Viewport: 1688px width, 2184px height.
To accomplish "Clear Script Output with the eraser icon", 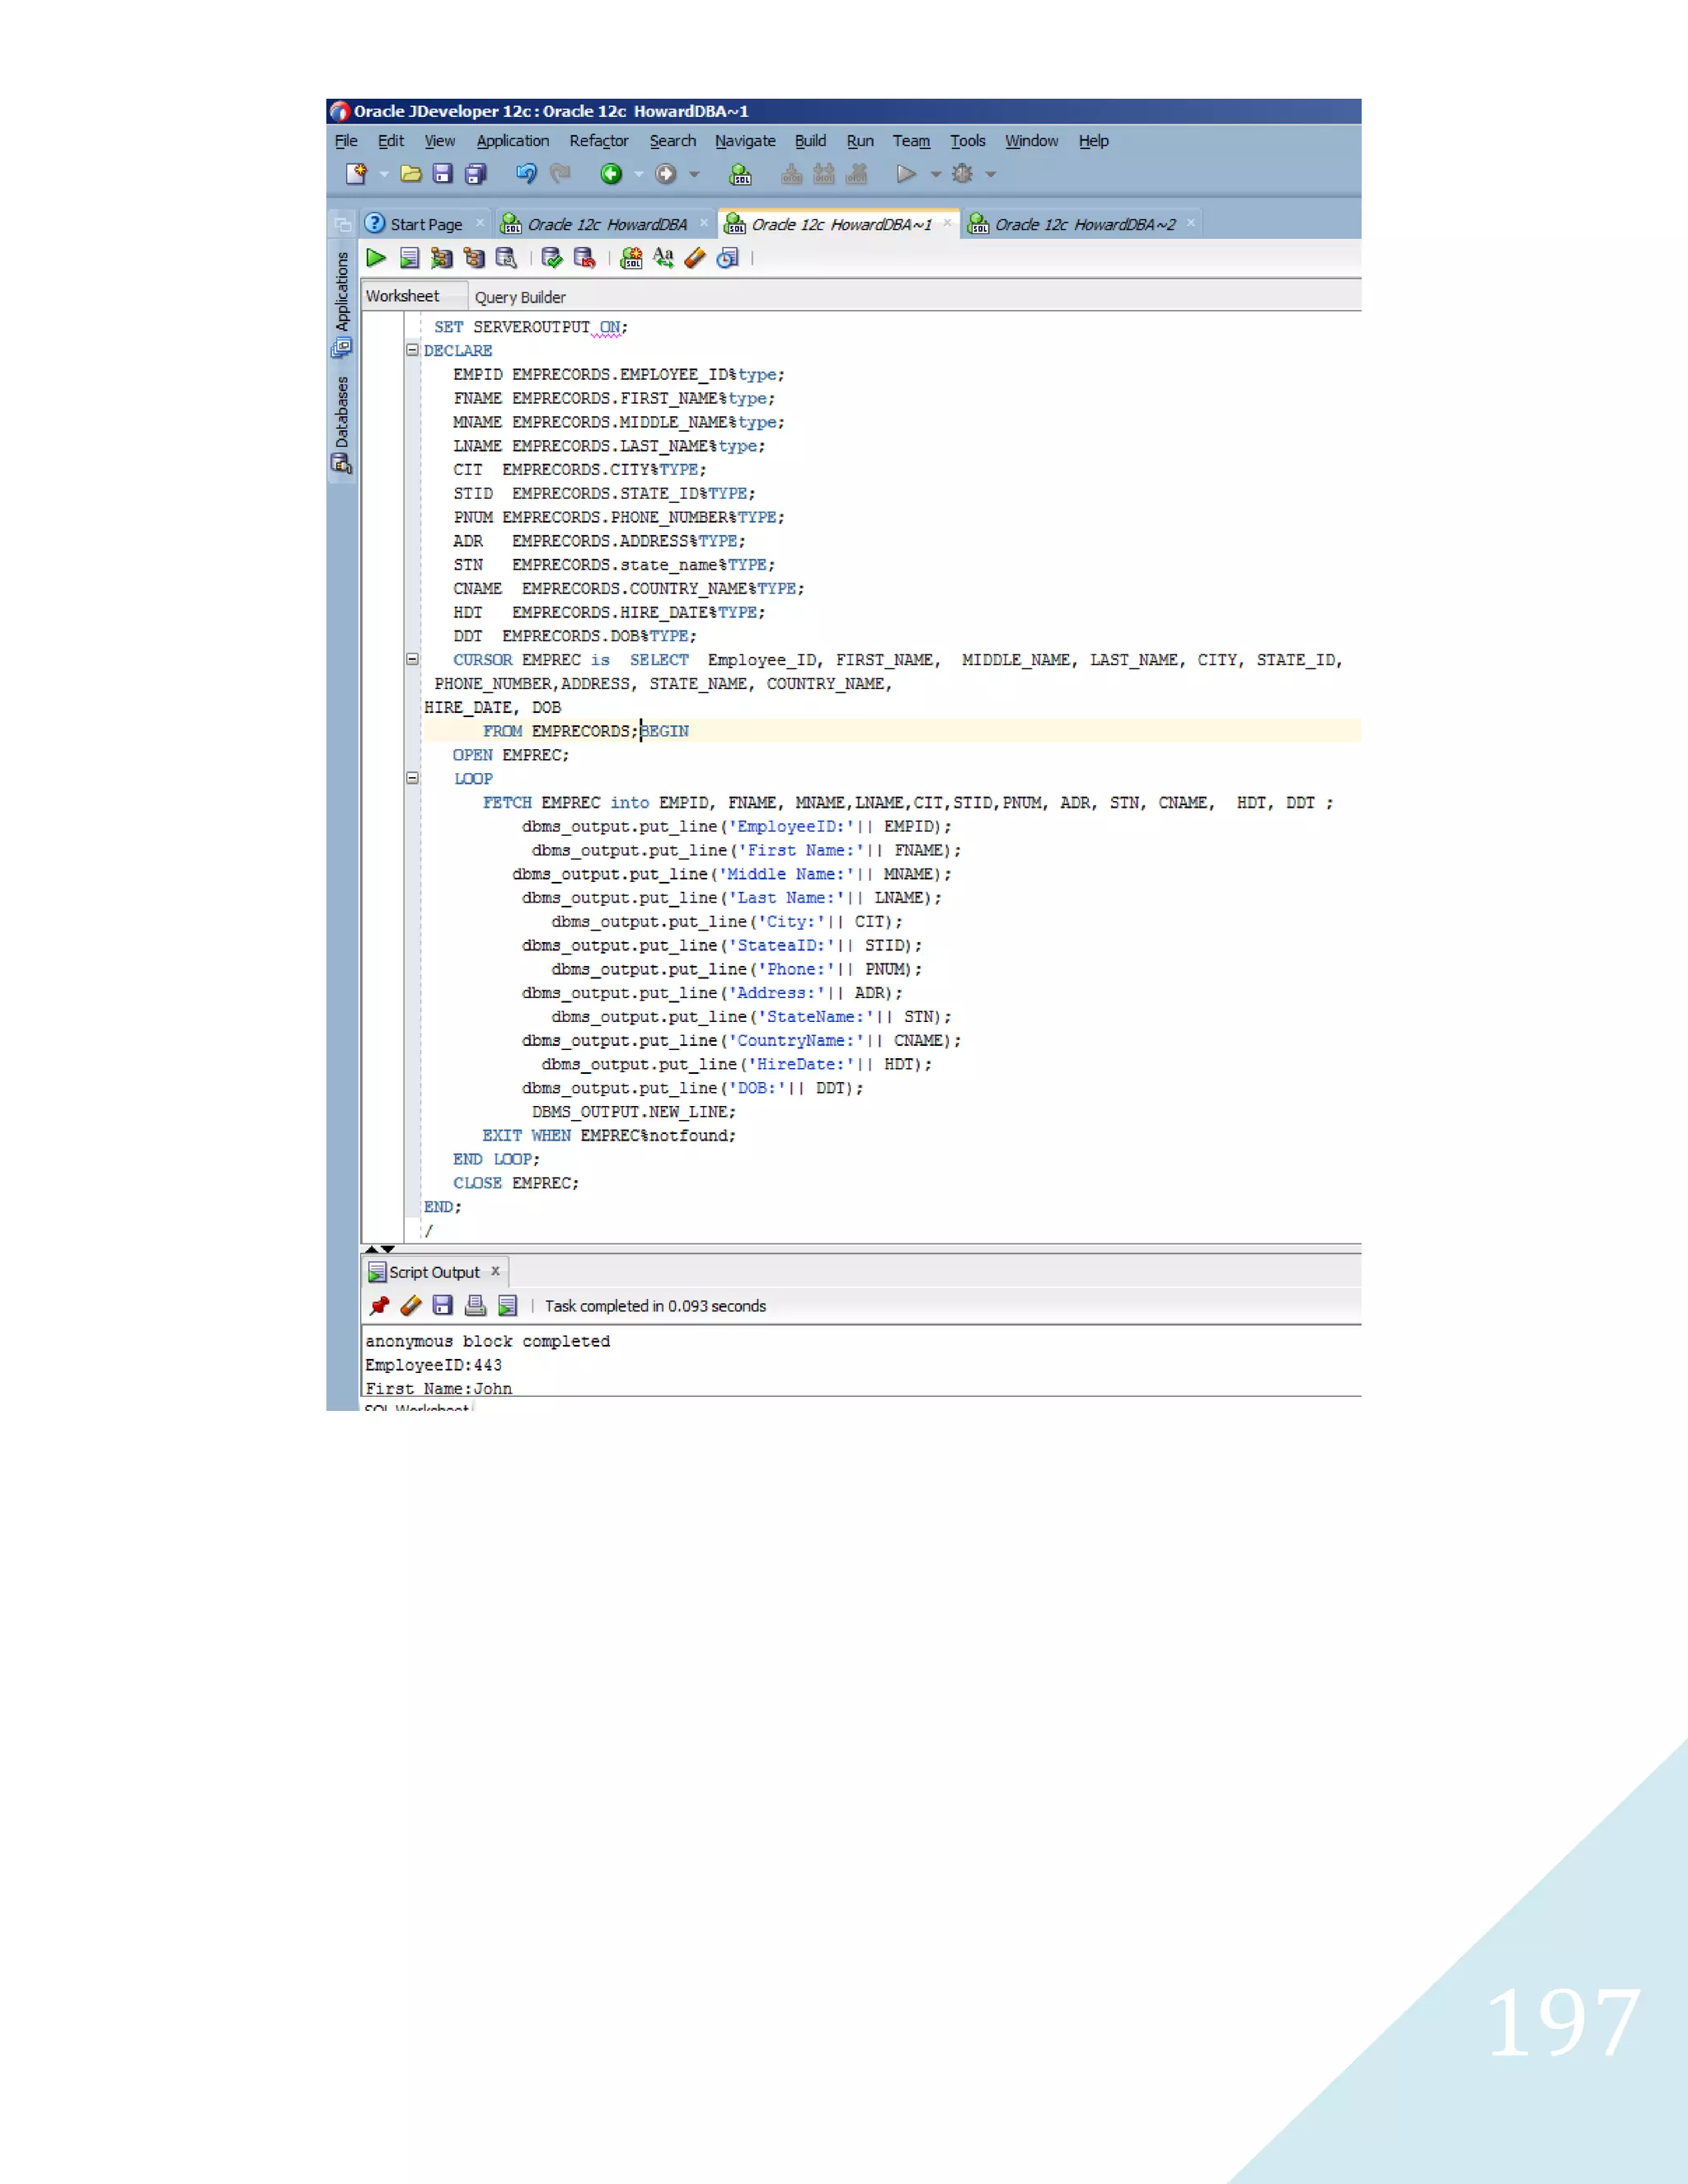I will click(x=411, y=1305).
